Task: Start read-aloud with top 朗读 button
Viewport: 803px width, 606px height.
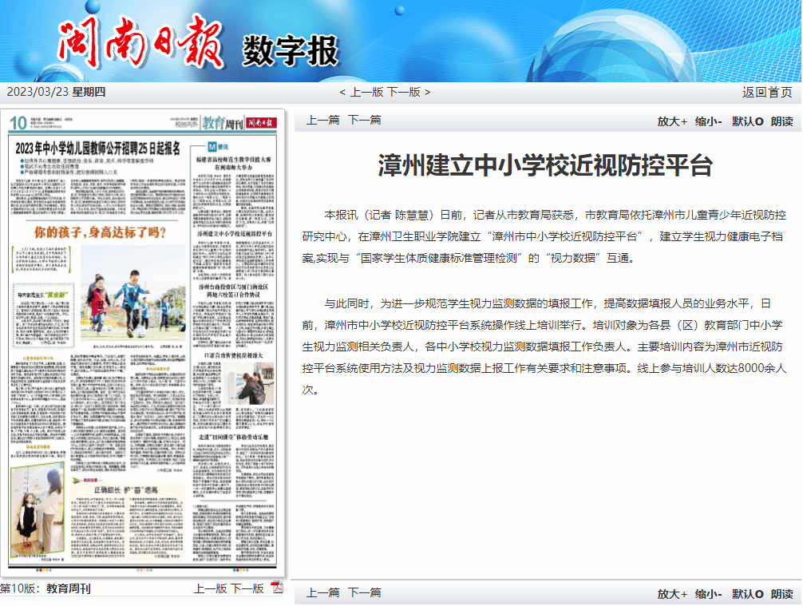Action: [x=781, y=121]
